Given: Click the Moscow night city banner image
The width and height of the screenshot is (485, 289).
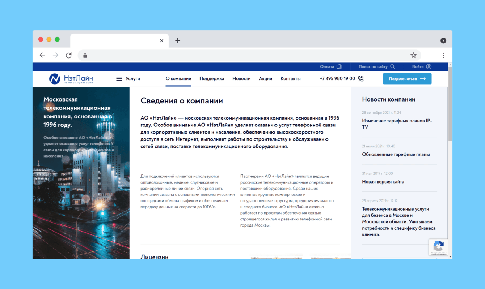Looking at the screenshot, I should click(81, 173).
